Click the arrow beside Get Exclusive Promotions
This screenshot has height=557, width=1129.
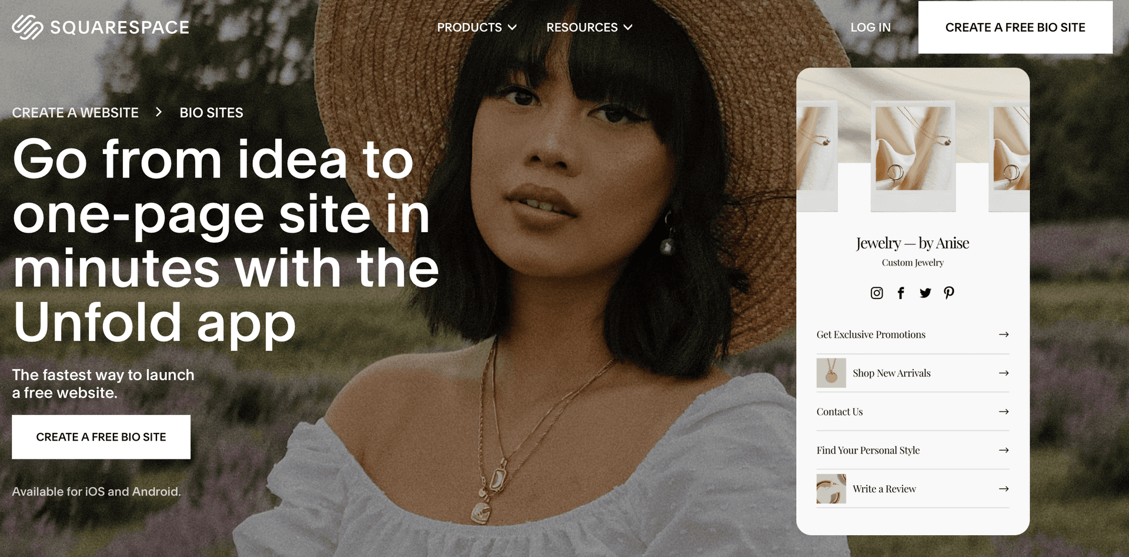(1004, 334)
